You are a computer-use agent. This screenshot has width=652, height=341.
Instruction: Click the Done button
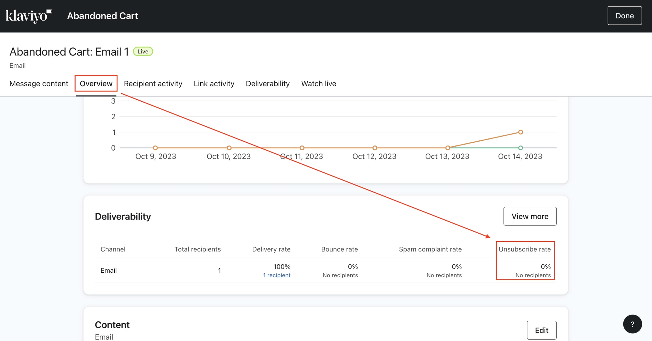pos(625,16)
